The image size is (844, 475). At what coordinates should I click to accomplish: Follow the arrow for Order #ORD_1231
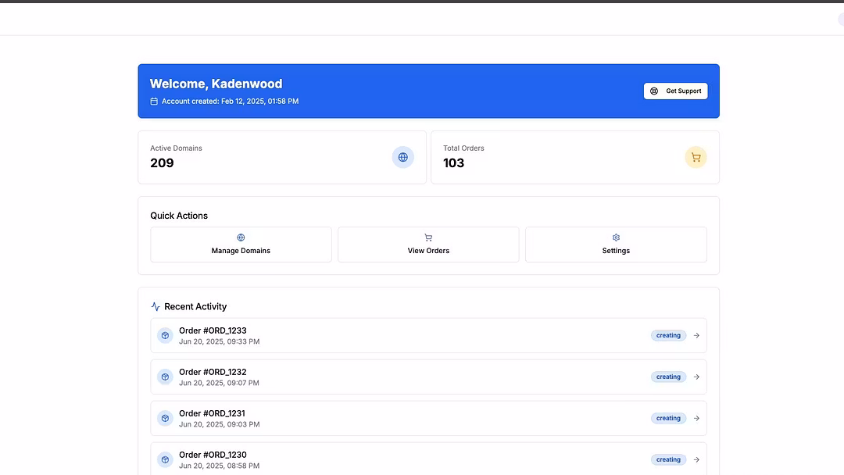(x=696, y=419)
